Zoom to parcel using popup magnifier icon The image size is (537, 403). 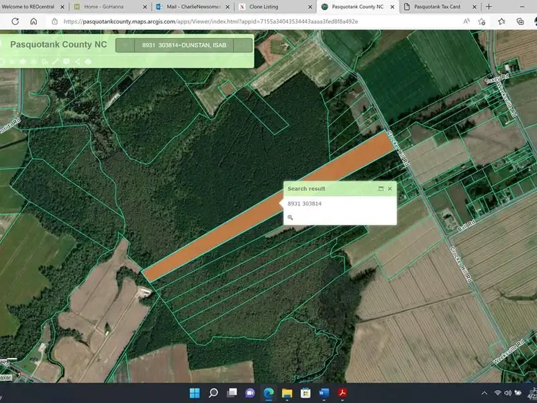pyautogui.click(x=290, y=218)
